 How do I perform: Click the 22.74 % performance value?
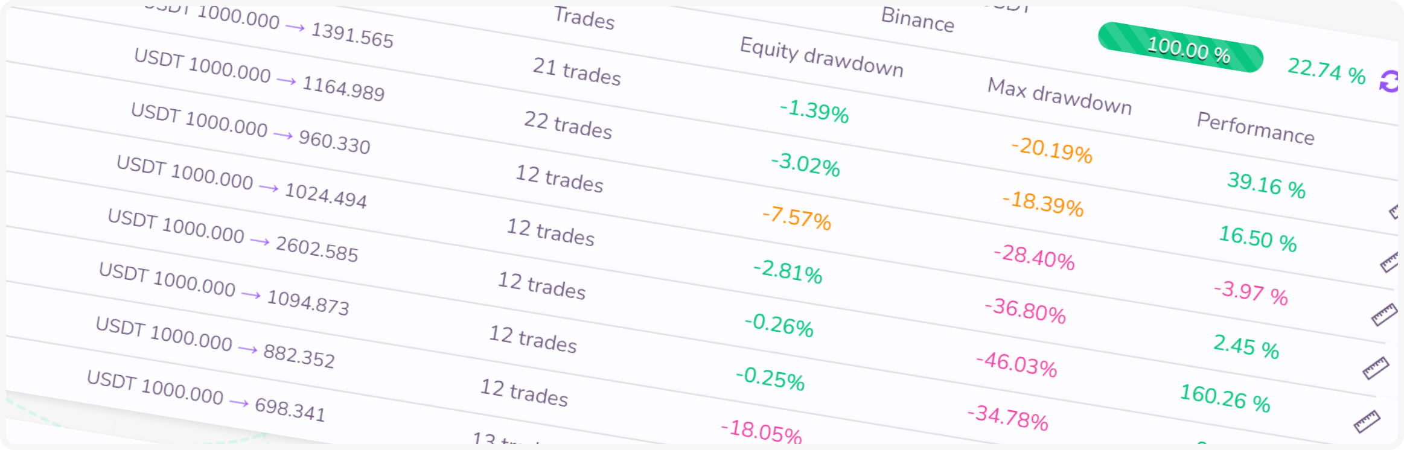click(x=1326, y=71)
